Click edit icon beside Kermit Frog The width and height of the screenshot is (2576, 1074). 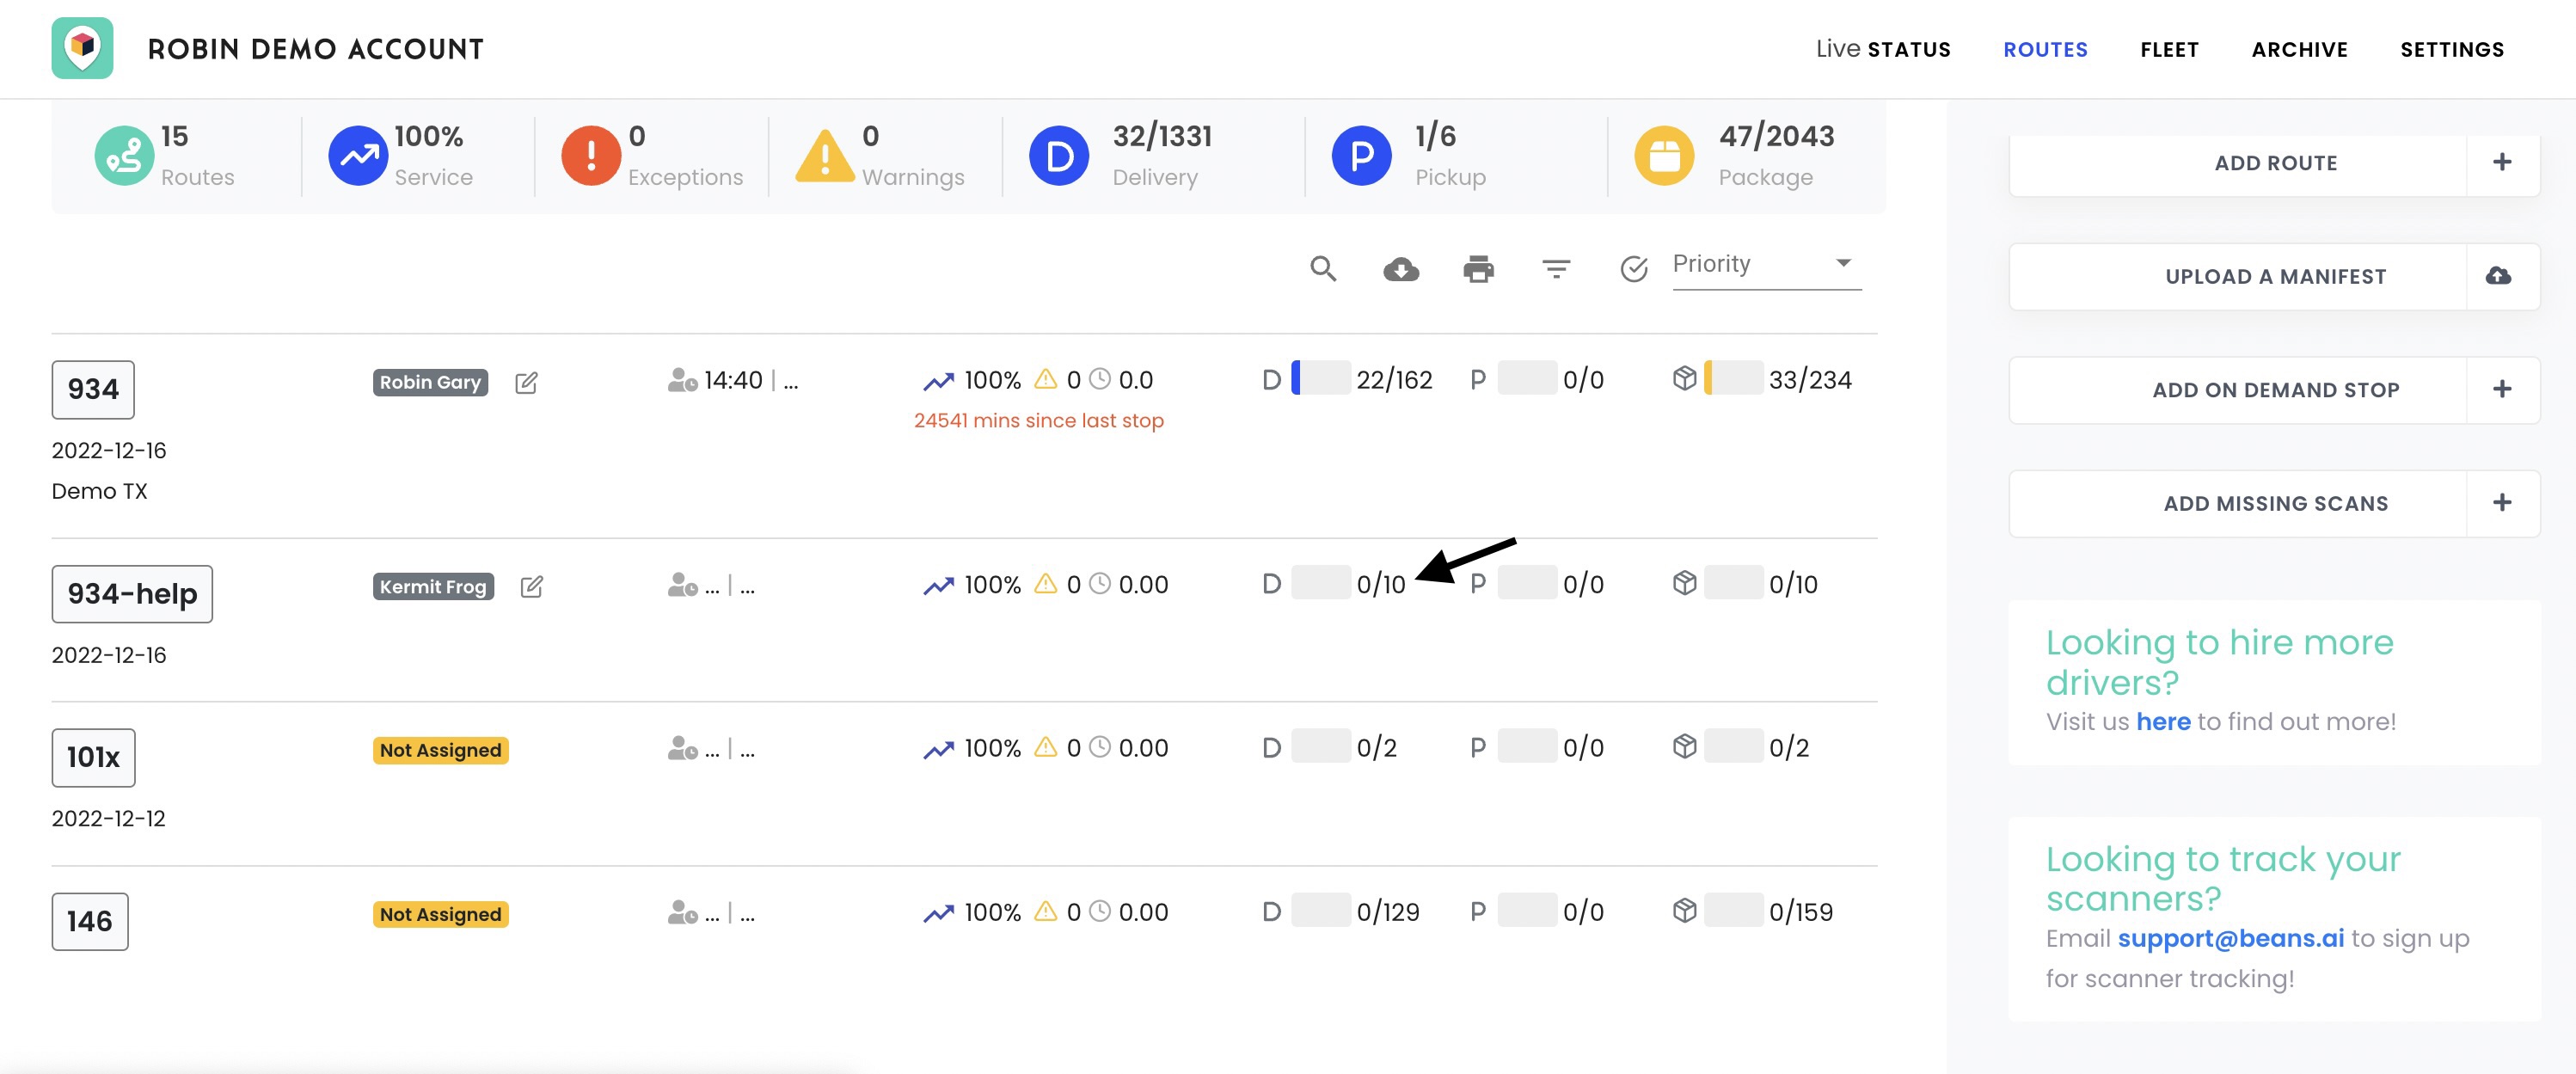click(532, 586)
